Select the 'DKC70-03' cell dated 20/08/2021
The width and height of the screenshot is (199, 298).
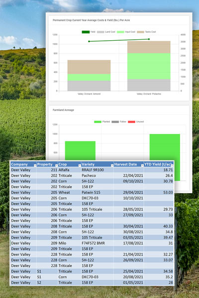click(x=98, y=277)
